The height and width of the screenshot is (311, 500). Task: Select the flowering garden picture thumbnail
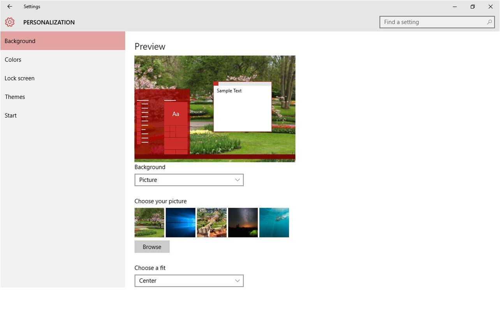149,222
